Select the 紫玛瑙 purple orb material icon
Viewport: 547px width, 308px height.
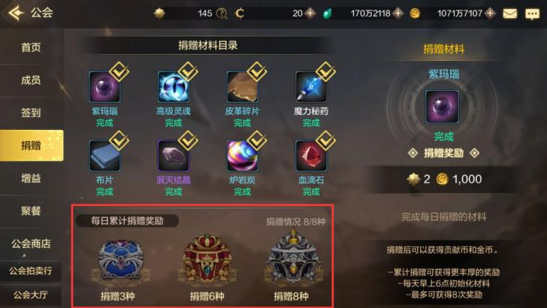[104, 87]
